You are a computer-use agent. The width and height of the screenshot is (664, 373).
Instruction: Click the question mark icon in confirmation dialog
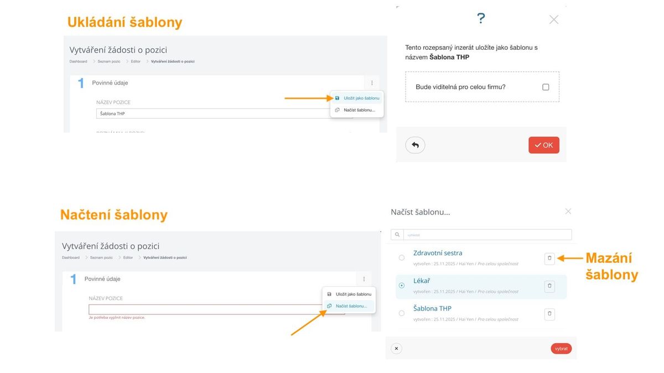[x=481, y=19]
